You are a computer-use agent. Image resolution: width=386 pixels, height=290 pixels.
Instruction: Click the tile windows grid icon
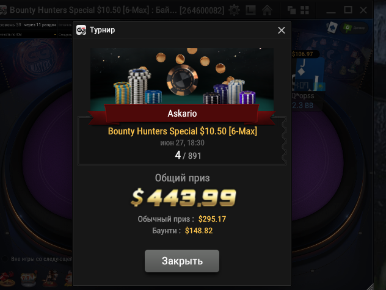point(305,10)
